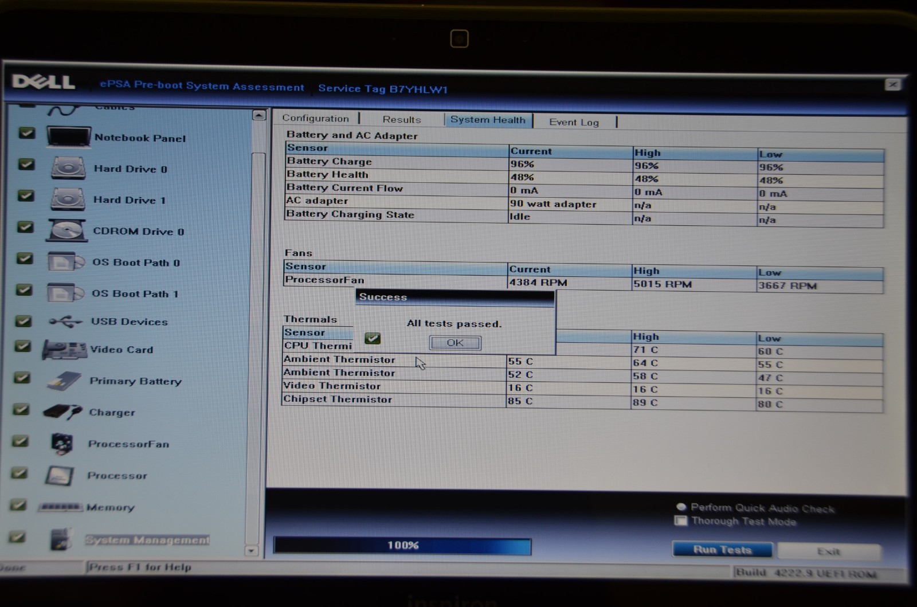Click the Success dialog title bar
The width and height of the screenshot is (917, 607).
click(455, 297)
